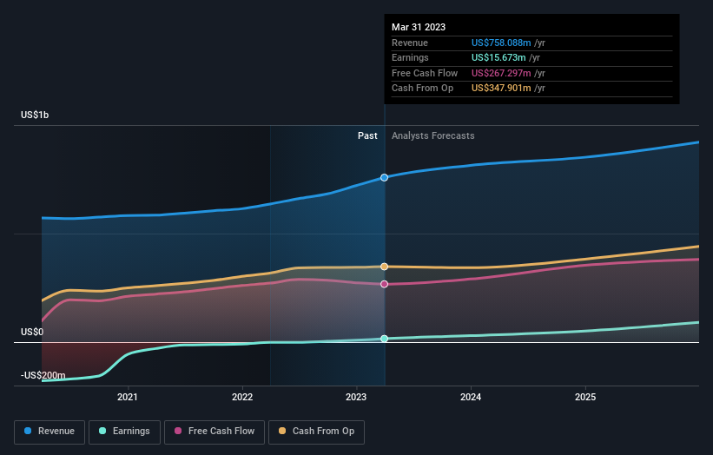713x455 pixels.
Task: Click the US$1b y-axis label
Action: coord(35,115)
